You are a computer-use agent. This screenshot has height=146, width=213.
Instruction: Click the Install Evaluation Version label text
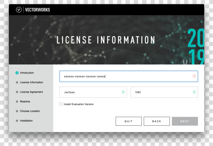point(79,104)
